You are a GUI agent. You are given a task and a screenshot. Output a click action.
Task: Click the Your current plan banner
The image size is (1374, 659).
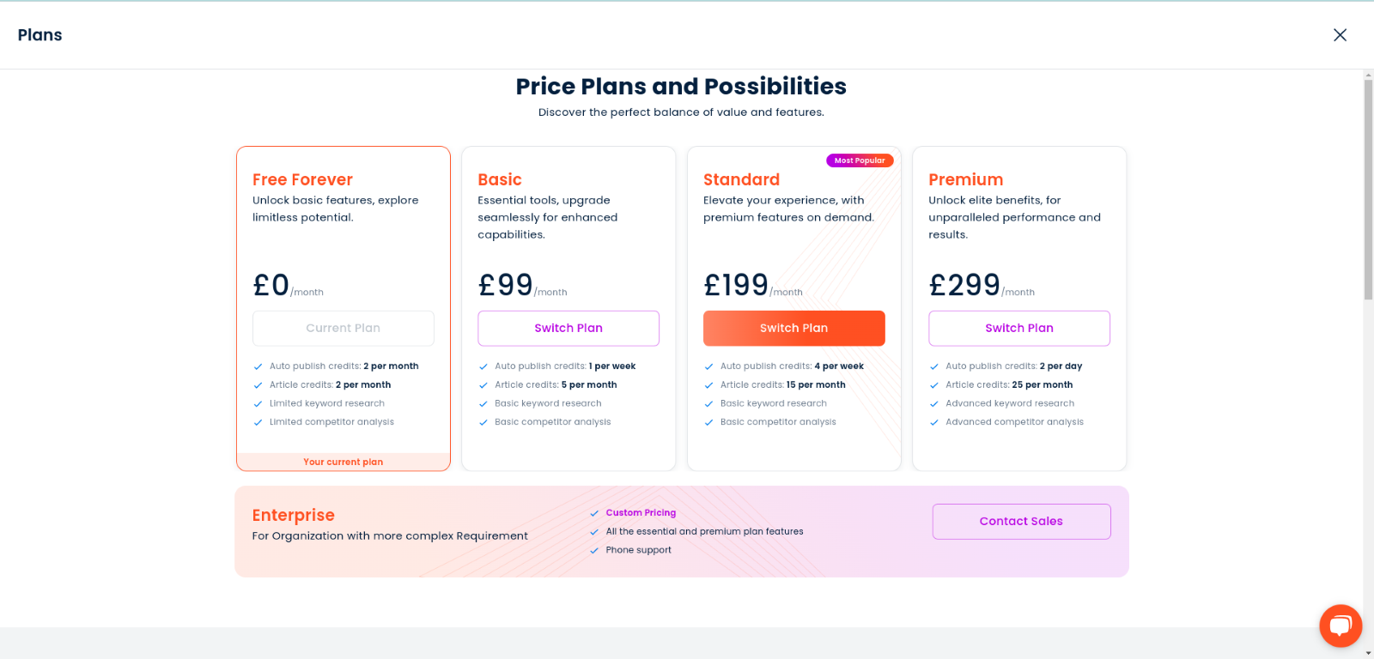(343, 462)
